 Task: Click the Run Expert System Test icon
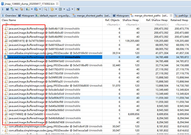(x=28, y=9)
